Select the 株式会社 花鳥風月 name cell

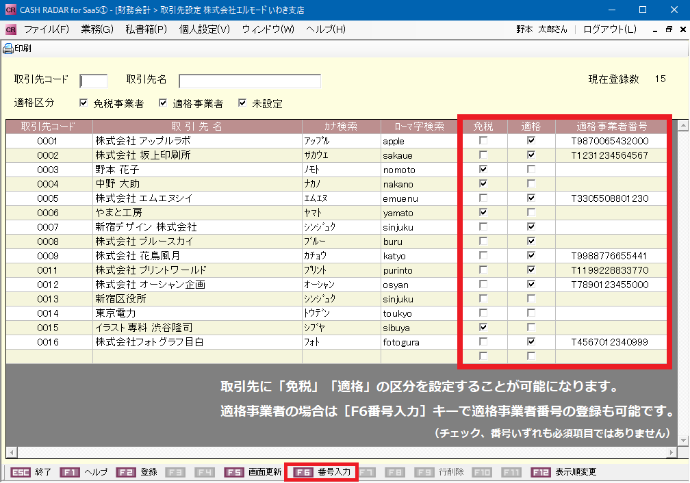pyautogui.click(x=197, y=256)
